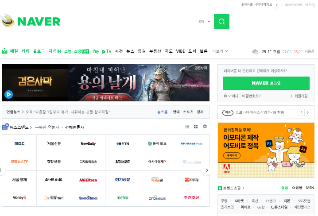Open VIBE music link
318x216 pixels.
click(180, 51)
